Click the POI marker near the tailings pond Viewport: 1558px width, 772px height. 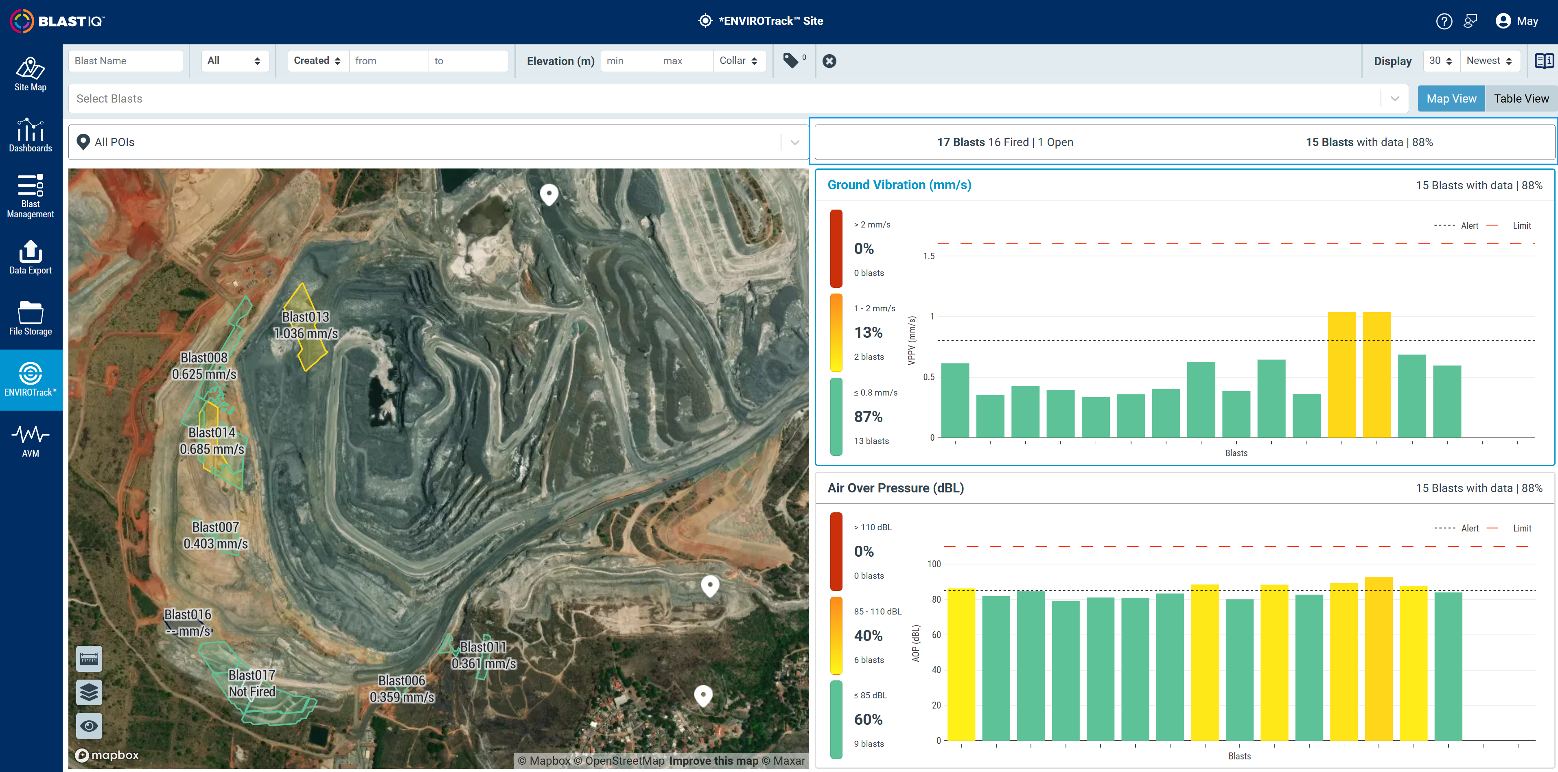[549, 195]
